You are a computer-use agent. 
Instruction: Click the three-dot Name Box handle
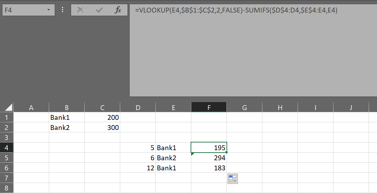[x=62, y=10]
